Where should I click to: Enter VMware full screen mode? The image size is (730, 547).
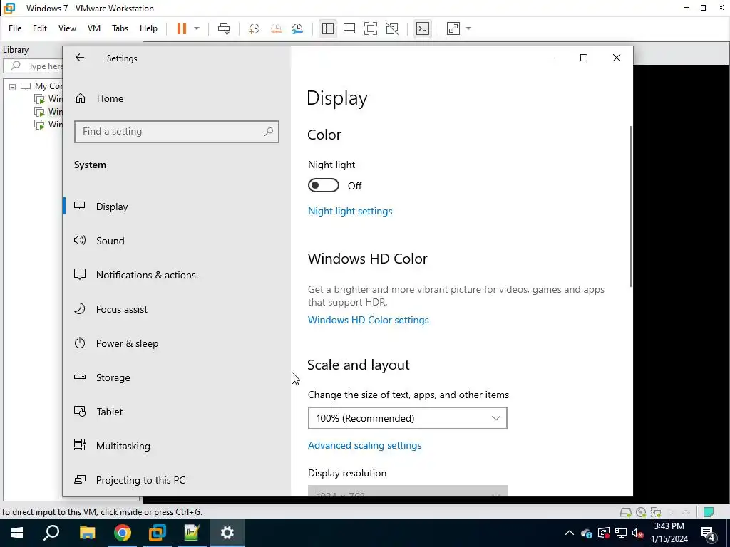[x=371, y=28]
